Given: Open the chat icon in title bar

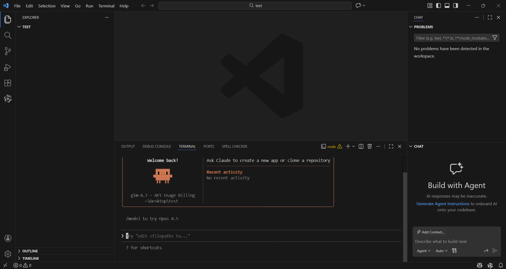Looking at the screenshot, I should pyautogui.click(x=358, y=6).
